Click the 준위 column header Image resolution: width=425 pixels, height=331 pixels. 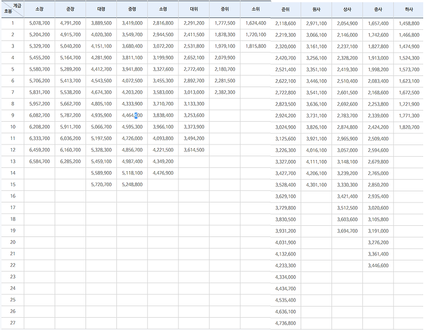click(286, 10)
